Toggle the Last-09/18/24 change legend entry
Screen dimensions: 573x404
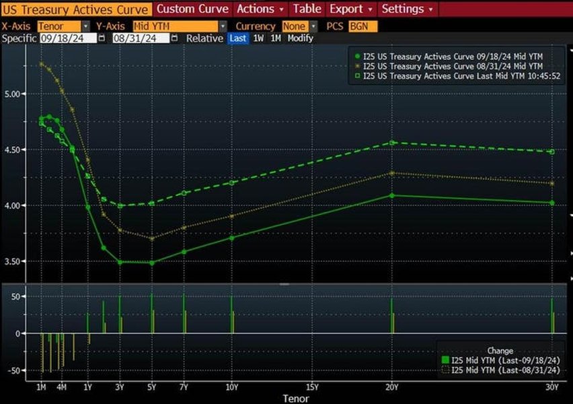(x=501, y=360)
